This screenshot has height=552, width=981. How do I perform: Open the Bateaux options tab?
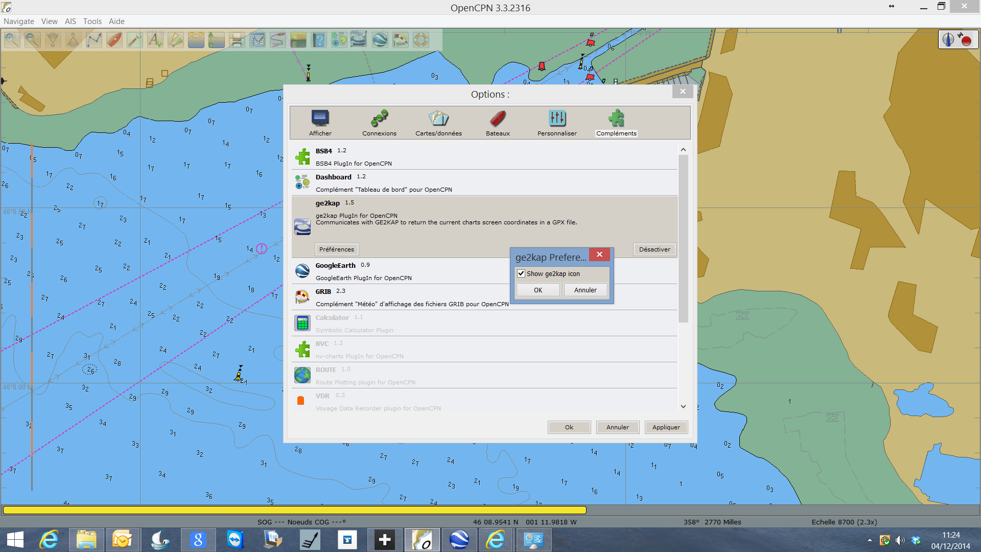[498, 123]
